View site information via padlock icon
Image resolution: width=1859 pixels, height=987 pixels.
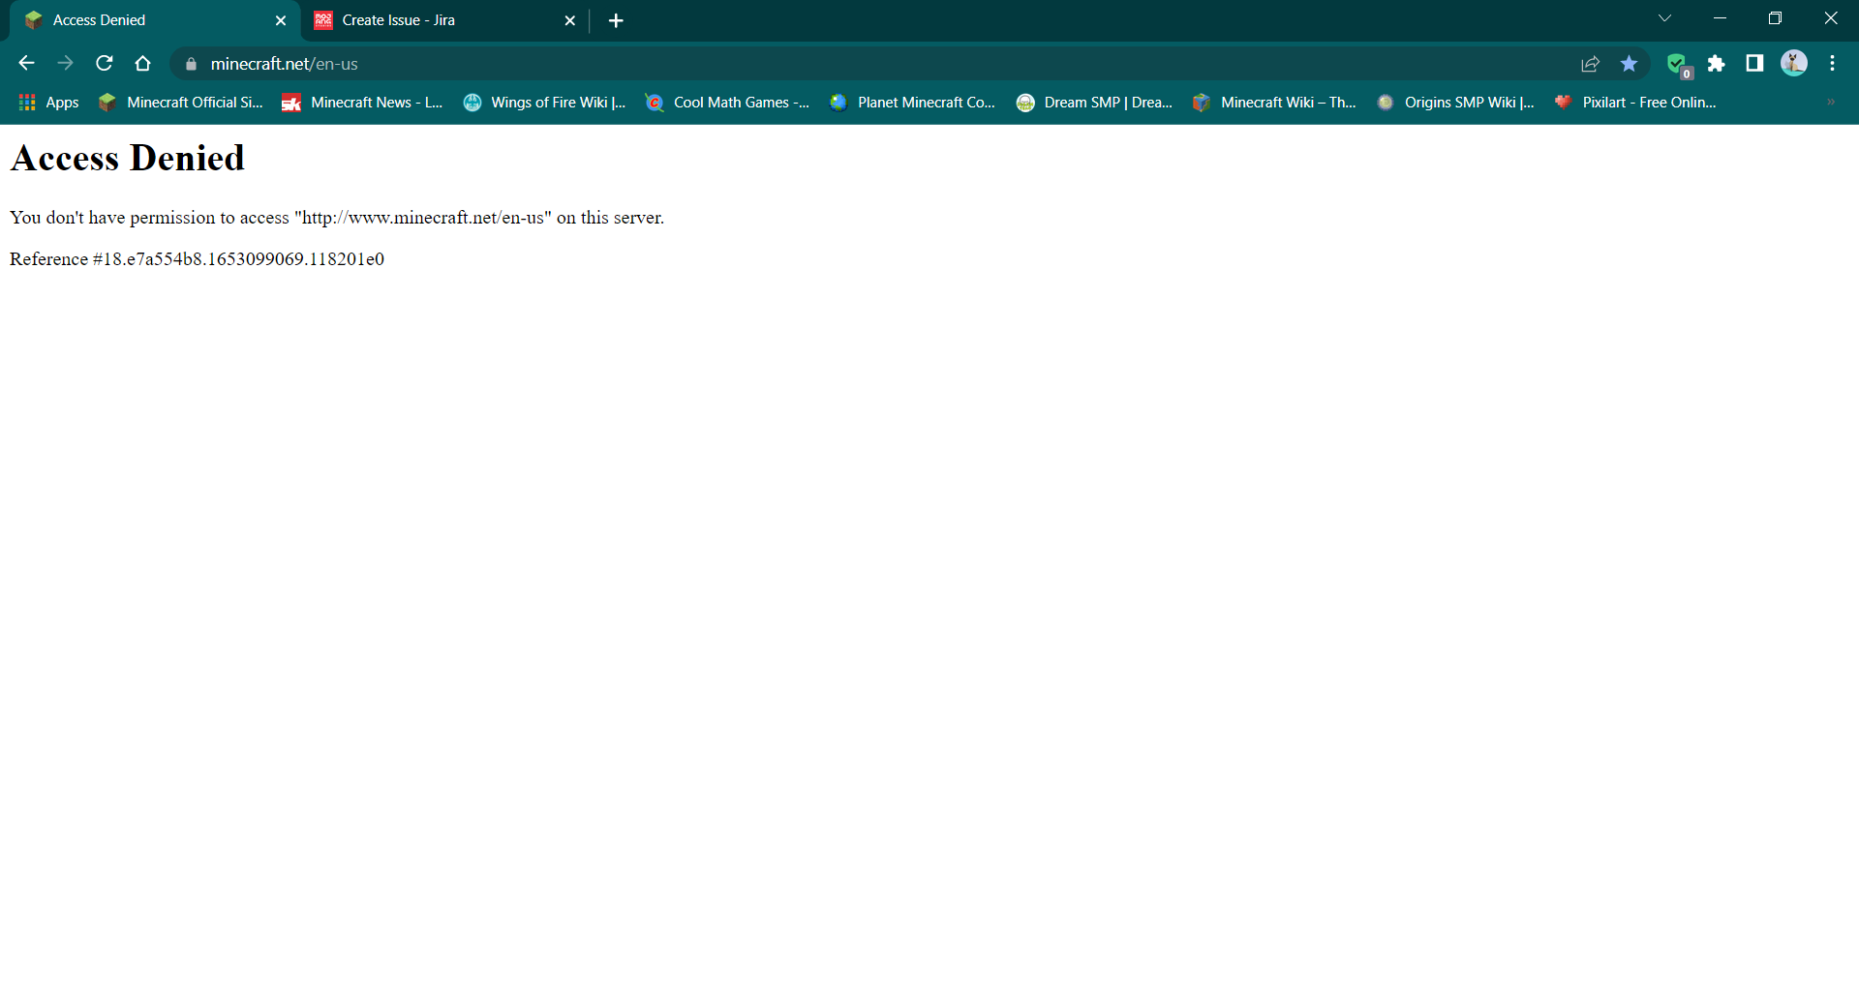tap(191, 64)
